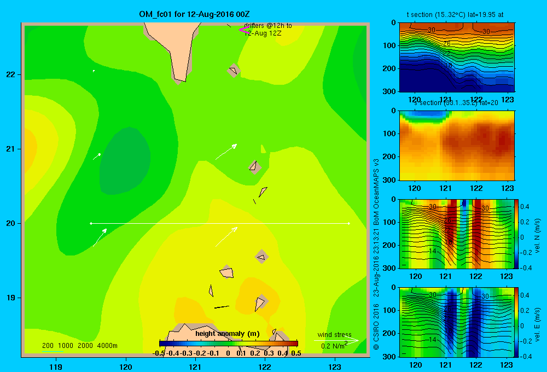
Task: Click the east endpoint of the white section line
Action: [349, 223]
